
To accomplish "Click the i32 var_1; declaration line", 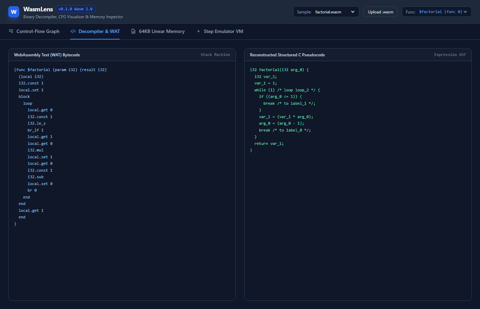I will pos(266,77).
